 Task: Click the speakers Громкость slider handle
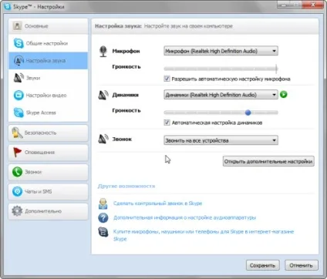(248, 113)
